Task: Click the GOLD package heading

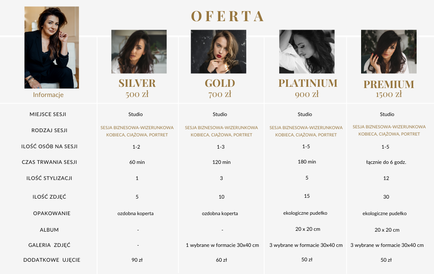Action: (220, 83)
